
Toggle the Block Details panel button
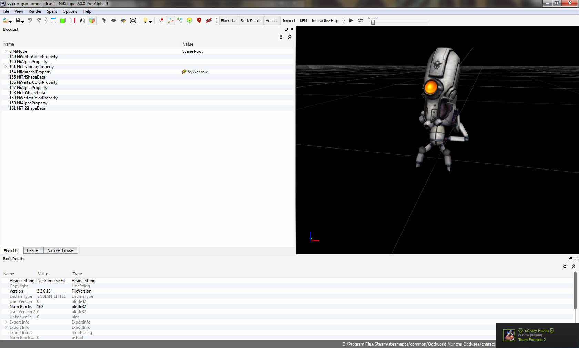(251, 21)
